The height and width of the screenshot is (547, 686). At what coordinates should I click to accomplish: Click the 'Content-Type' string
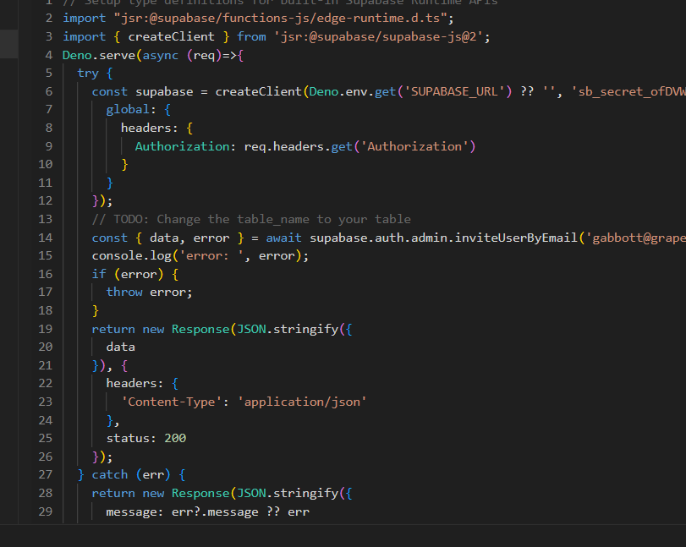[172, 402]
